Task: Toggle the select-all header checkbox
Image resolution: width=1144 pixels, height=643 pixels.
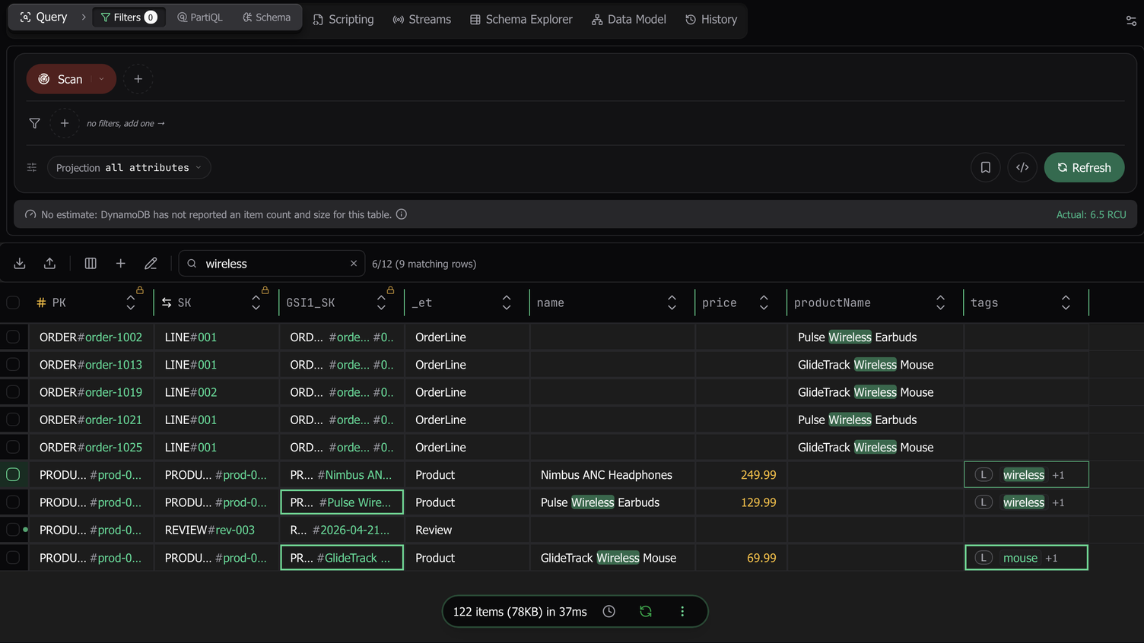Action: pos(13,302)
